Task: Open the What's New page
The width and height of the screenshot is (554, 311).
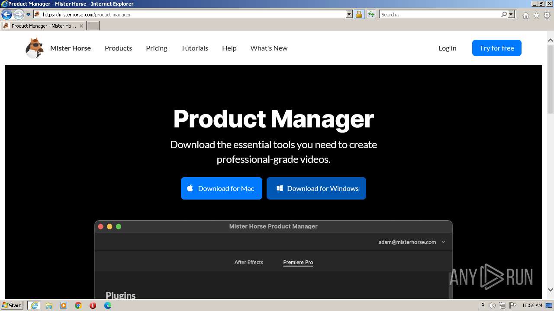Action: (269, 48)
